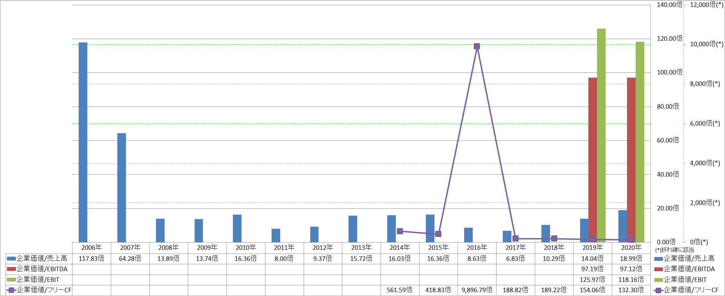Select the 2006年 column header
The image size is (725, 296).
[91, 248]
